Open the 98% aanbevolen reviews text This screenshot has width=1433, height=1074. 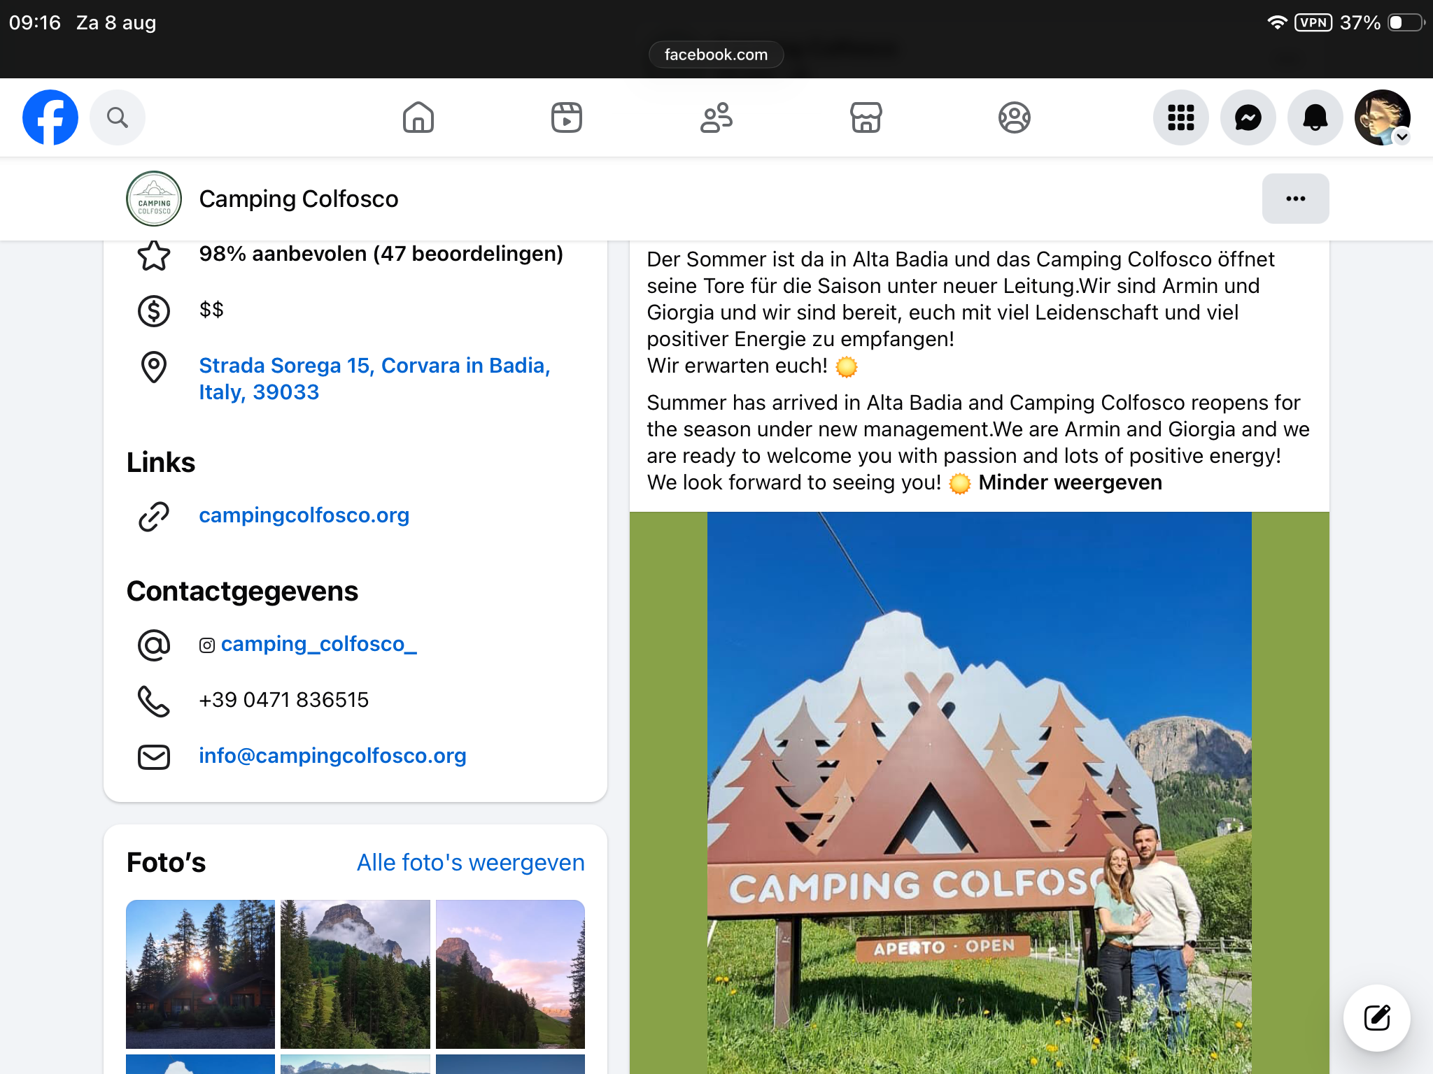coord(381,254)
